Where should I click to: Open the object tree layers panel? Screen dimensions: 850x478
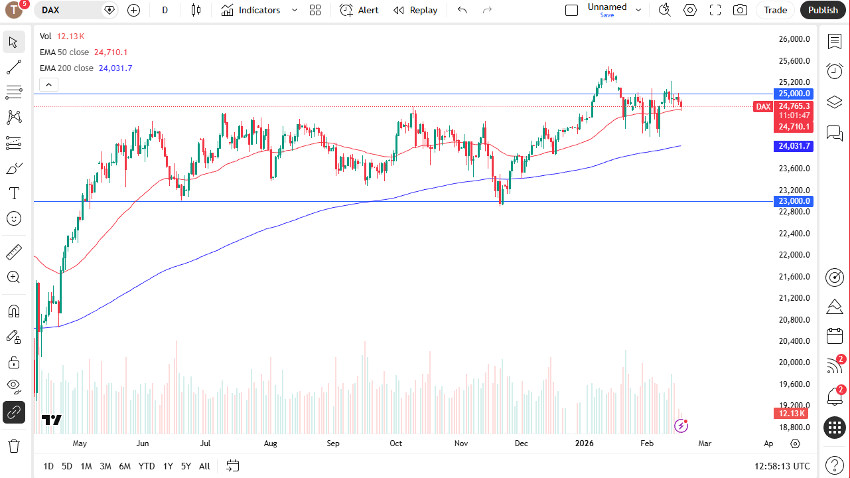pyautogui.click(x=835, y=102)
